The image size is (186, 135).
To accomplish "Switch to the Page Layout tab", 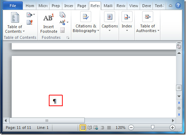I will [82, 6].
